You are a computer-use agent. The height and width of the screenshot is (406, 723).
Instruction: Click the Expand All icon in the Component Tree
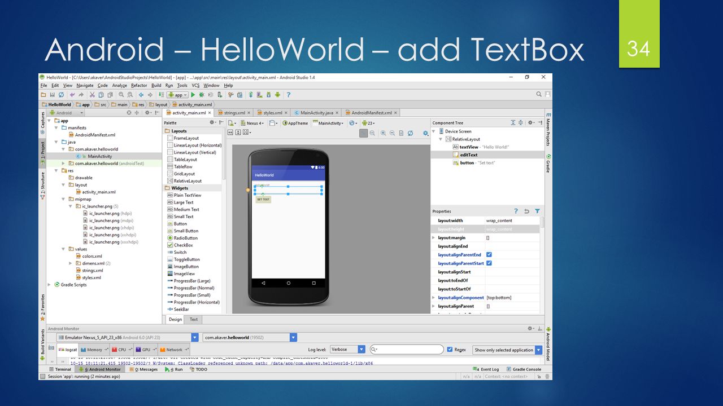tap(513, 122)
